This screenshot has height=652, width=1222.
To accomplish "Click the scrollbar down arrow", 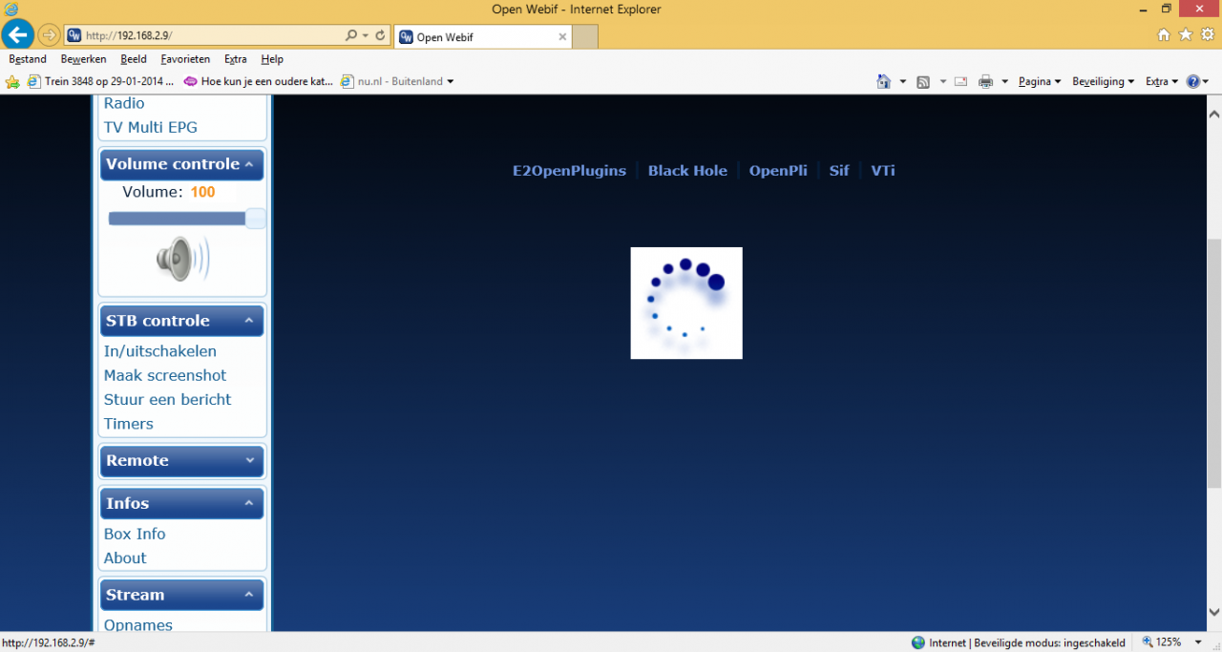I will [1213, 612].
